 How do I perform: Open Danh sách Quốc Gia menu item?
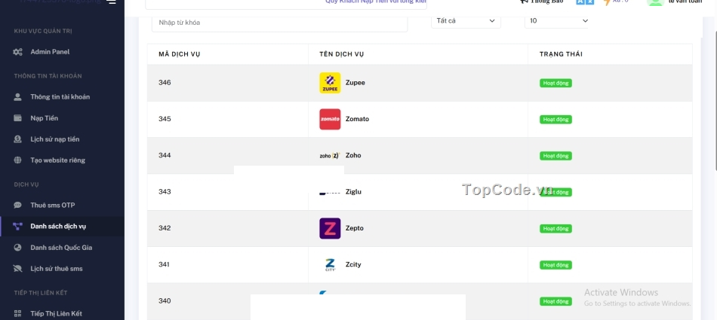[x=62, y=248]
